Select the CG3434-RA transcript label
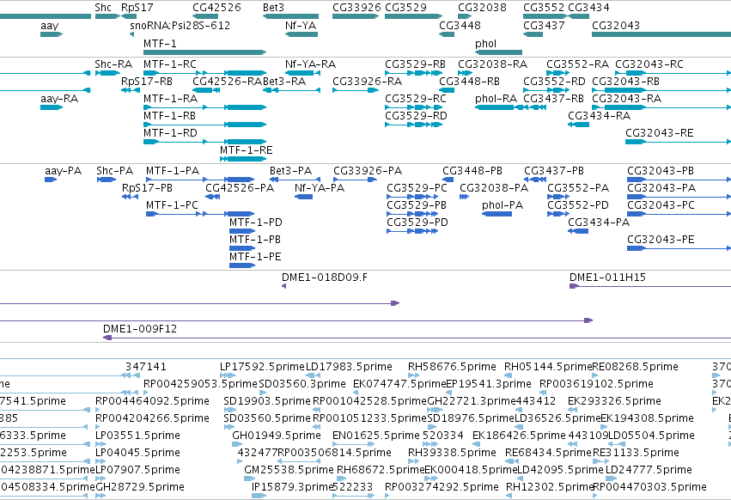The image size is (731, 500). click(599, 116)
